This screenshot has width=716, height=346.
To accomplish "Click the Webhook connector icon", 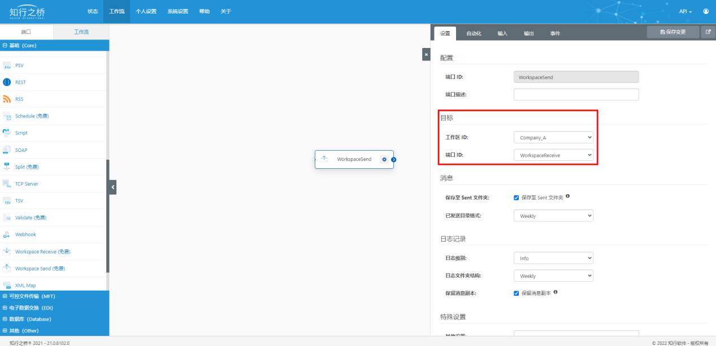I will click(x=7, y=235).
